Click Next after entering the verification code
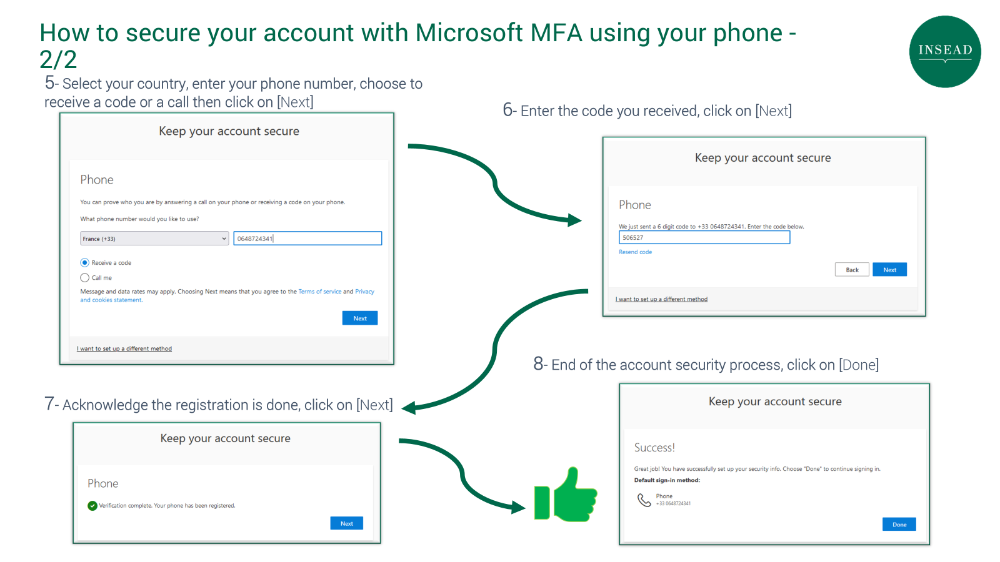The height and width of the screenshot is (562, 1000). click(x=889, y=269)
